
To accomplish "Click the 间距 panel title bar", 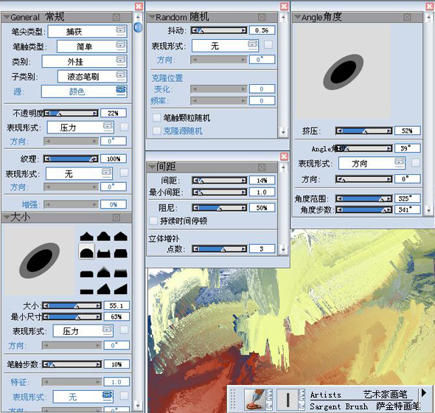I will click(x=212, y=167).
